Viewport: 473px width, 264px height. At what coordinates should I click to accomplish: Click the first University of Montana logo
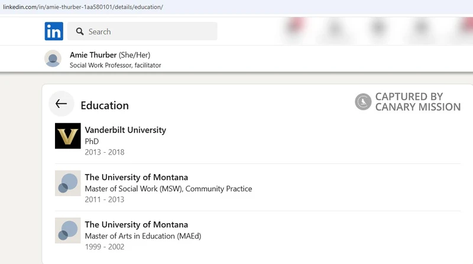coord(68,183)
